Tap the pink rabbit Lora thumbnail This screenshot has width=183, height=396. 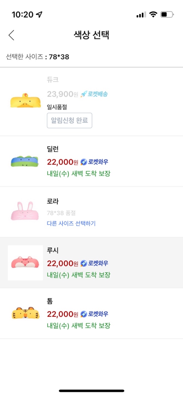point(25,211)
